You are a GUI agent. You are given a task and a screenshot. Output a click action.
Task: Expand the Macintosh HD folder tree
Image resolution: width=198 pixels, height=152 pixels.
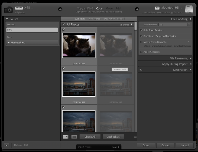8,42
